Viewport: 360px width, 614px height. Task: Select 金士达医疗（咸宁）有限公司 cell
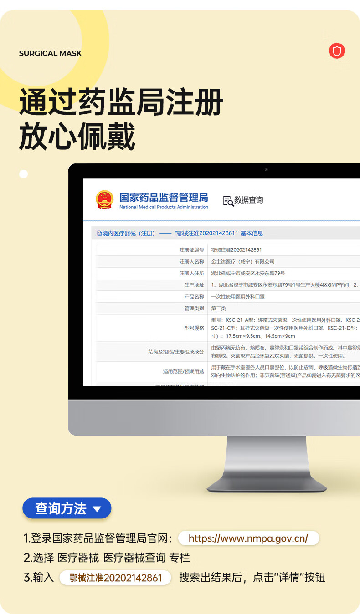tap(243, 262)
